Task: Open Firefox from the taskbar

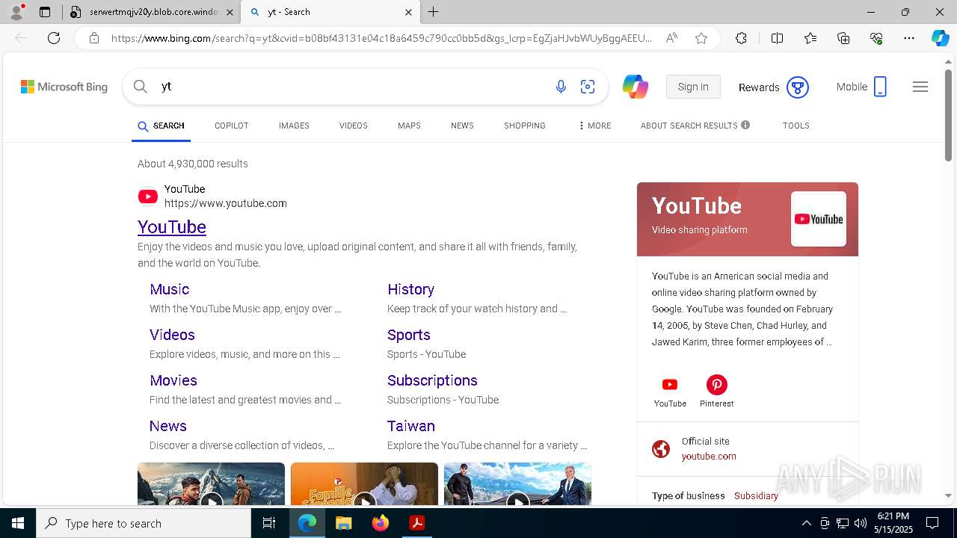Action: (x=381, y=523)
